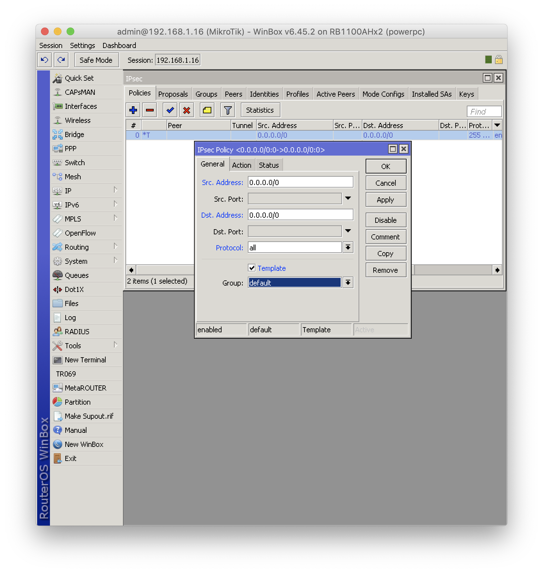Click the blue plus add policy icon
The image size is (543, 573).
(x=133, y=110)
